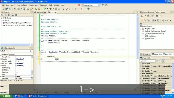
Task: Click the Forward navigation arrow icon
Action: pyautogui.click(x=81, y=9)
